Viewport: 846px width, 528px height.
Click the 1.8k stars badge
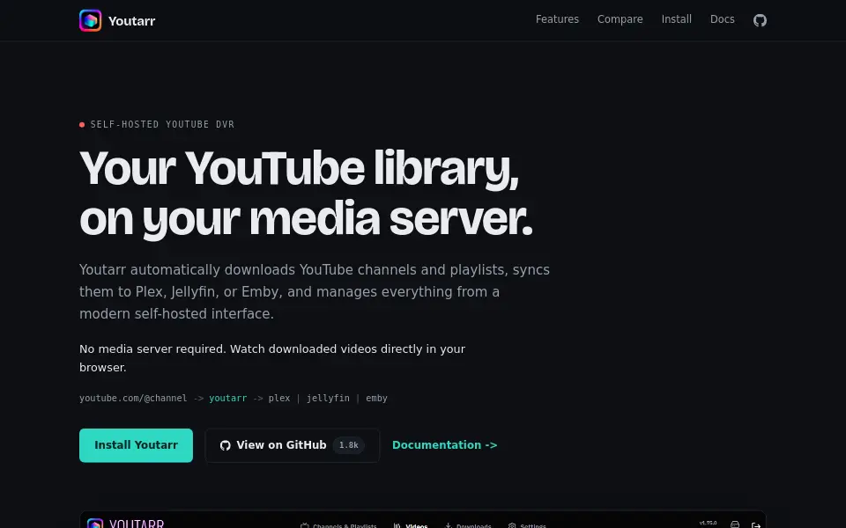click(349, 445)
